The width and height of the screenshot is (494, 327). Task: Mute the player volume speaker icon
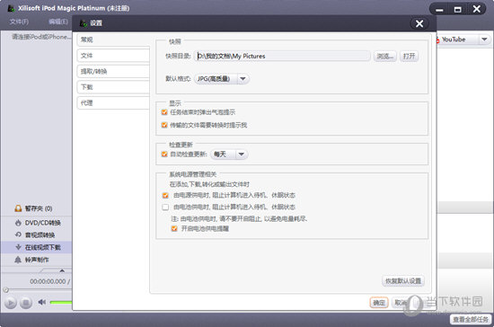pos(42,303)
